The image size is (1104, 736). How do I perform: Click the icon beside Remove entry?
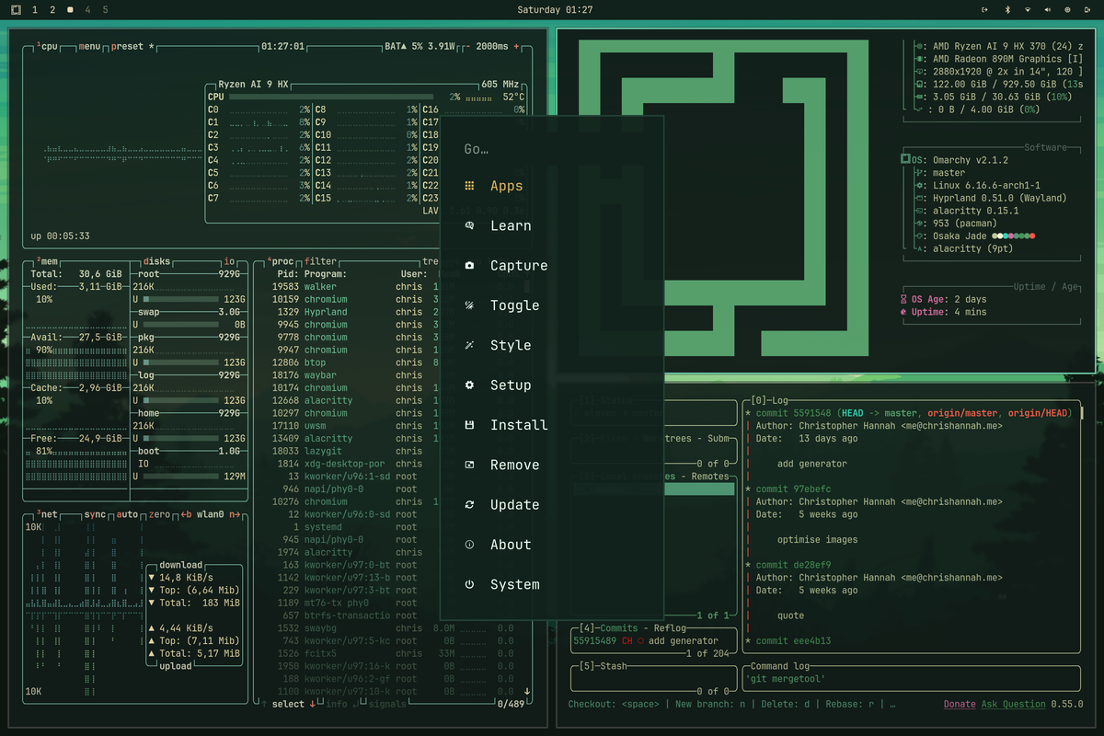(469, 465)
